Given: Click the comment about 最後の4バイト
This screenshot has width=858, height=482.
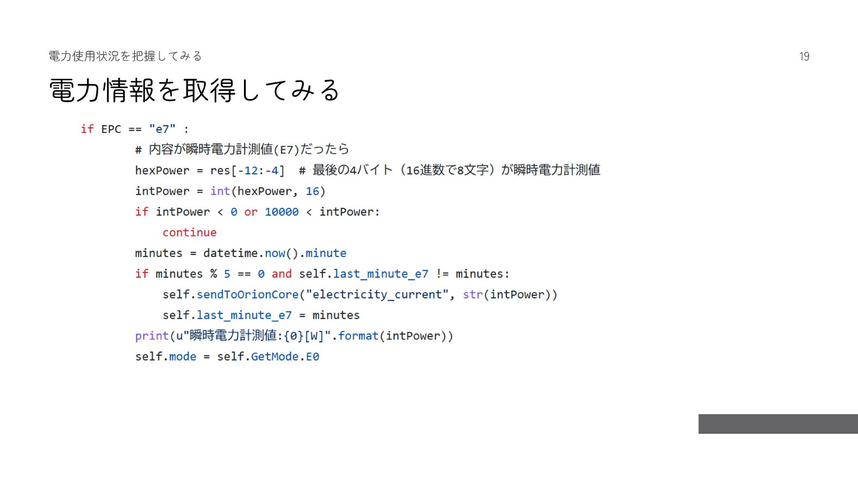Looking at the screenshot, I should (x=449, y=170).
